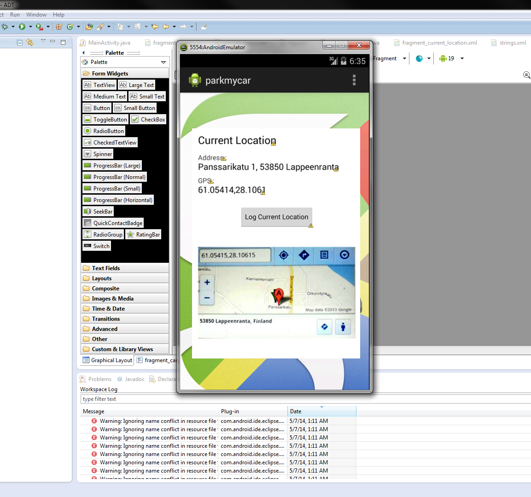Image resolution: width=531 pixels, height=497 pixels.
Task: Switch to the Problems tab
Action: 96,379
